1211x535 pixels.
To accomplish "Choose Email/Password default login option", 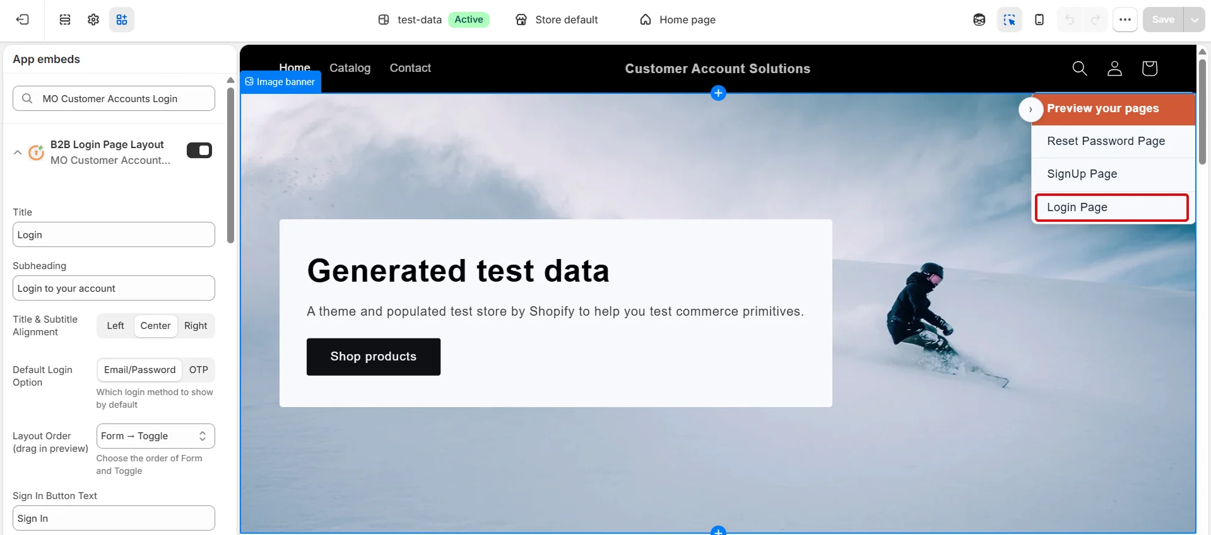I will 139,370.
